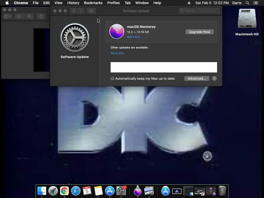Click the Software Update gear icon

75,37
